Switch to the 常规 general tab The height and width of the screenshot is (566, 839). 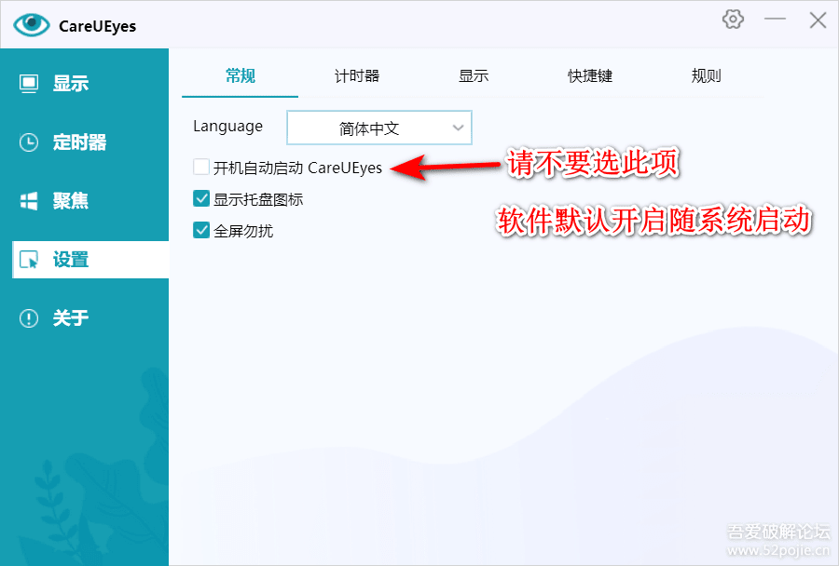[x=240, y=76]
